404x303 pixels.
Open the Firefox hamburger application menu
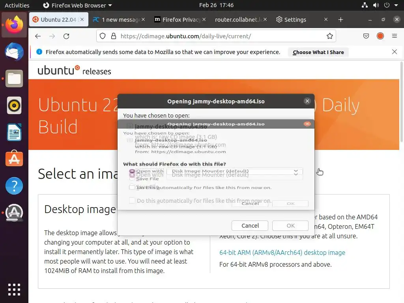click(x=395, y=36)
